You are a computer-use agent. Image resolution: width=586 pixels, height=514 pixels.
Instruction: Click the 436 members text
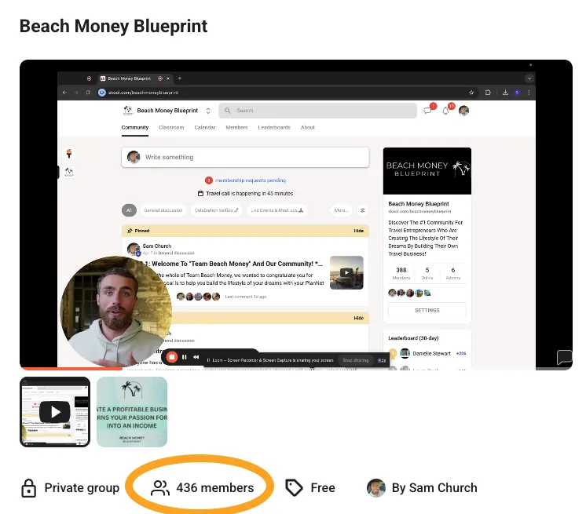[215, 488]
